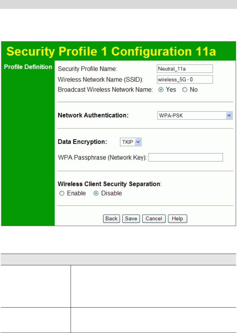This screenshot has height=333, width=237.
Task: Click the Wireless Client Security Separation heading text
Action: [x=109, y=184]
